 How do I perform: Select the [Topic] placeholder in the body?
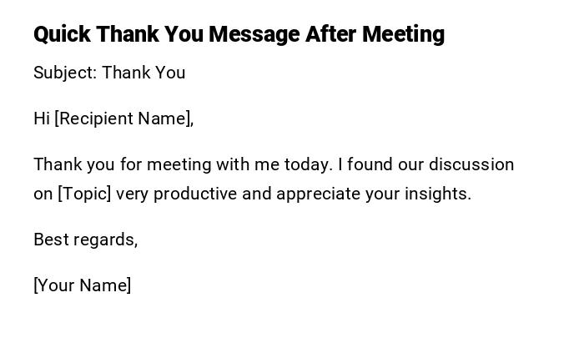[x=84, y=194]
